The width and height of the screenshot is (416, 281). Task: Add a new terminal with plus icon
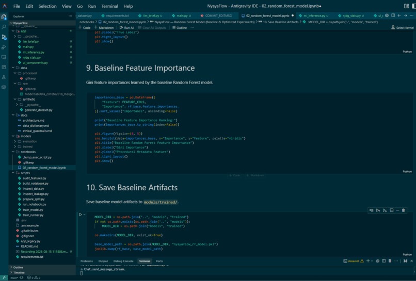coord(368,261)
